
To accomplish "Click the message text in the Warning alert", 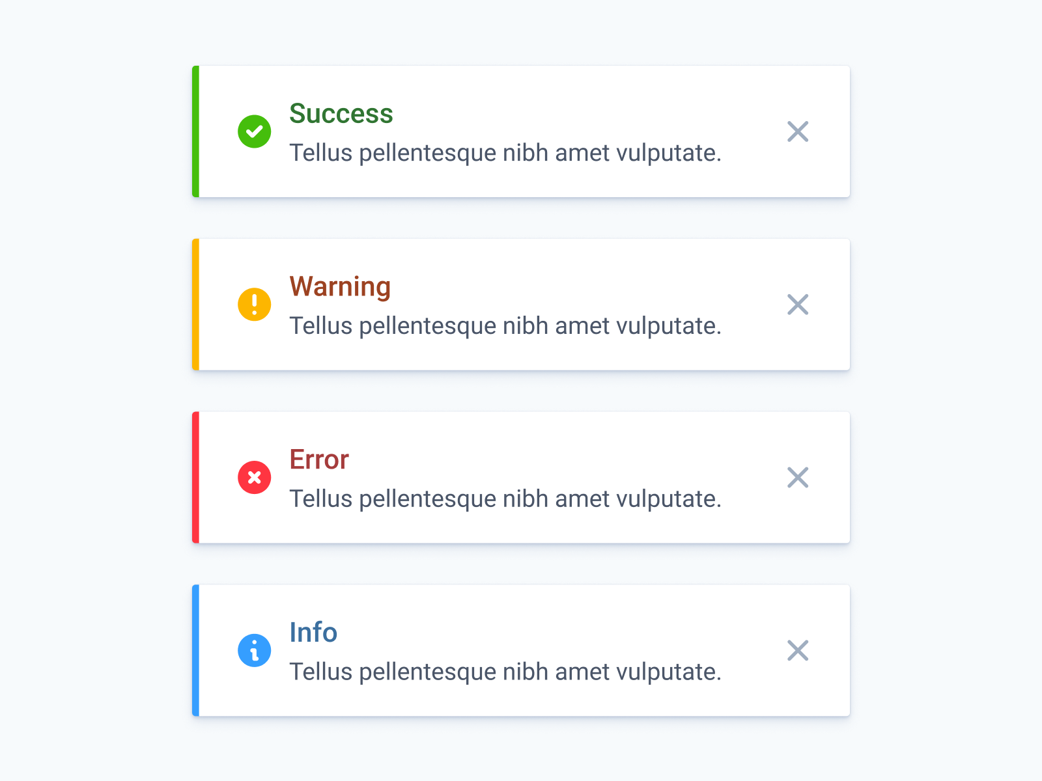I will pyautogui.click(x=506, y=325).
